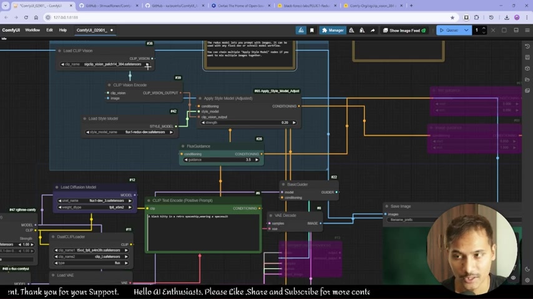The image size is (533, 299).
Task: Collapse the Load Diffusion Model node dot
Action: [57, 187]
